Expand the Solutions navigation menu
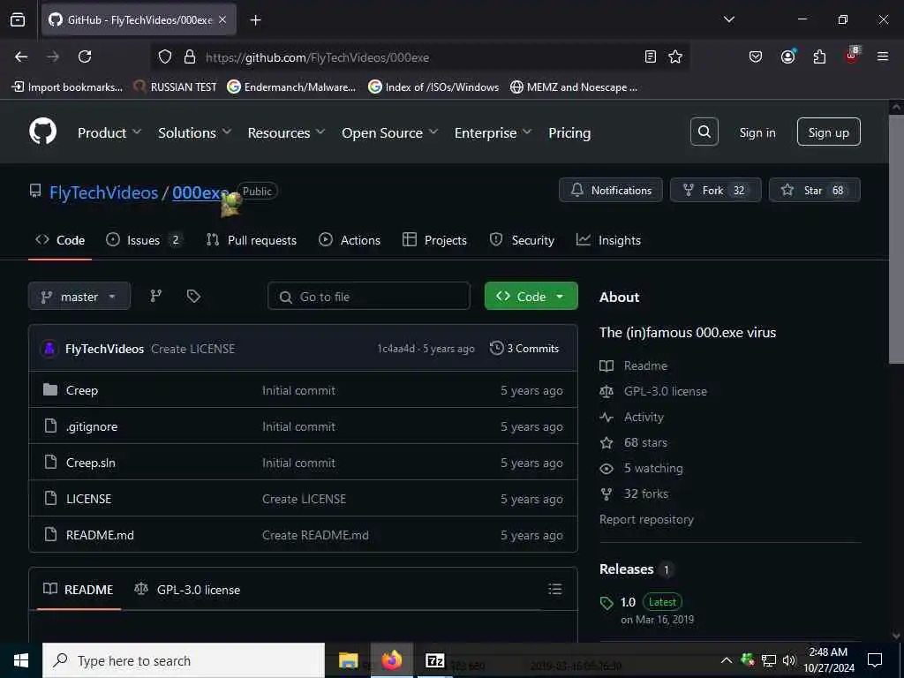 (195, 132)
